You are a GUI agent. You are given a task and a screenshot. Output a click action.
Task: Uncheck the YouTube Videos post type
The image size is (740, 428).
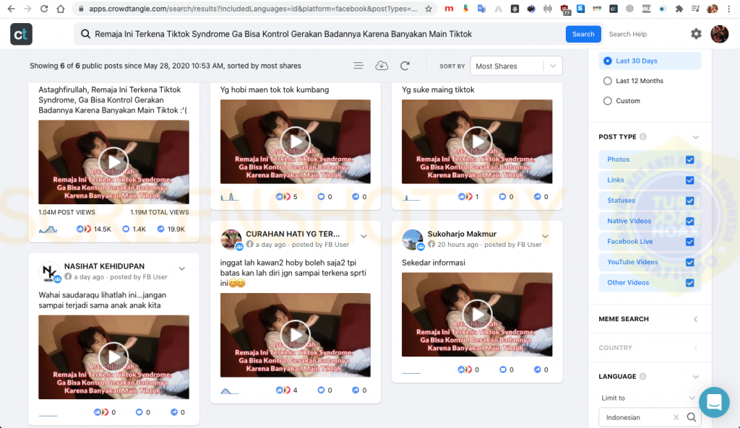pyautogui.click(x=689, y=262)
